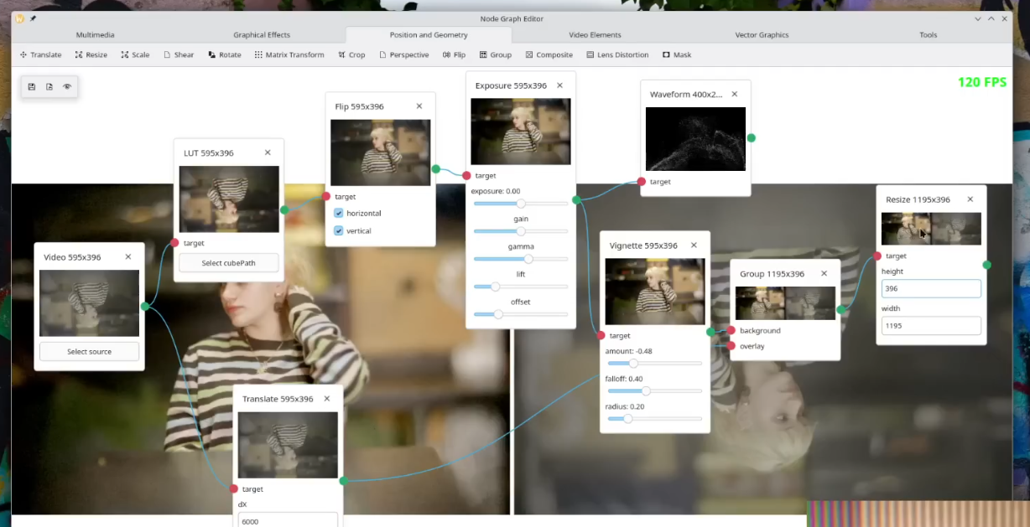
Task: Uncheck vertical in the Flip node
Action: (339, 230)
